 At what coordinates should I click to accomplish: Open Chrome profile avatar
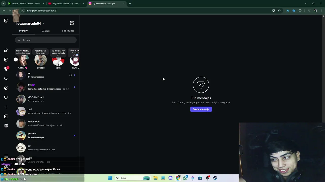pyautogui.click(x=315, y=11)
